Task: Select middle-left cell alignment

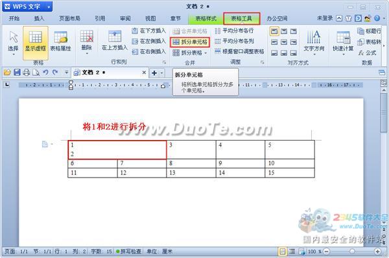Action: 274,42
